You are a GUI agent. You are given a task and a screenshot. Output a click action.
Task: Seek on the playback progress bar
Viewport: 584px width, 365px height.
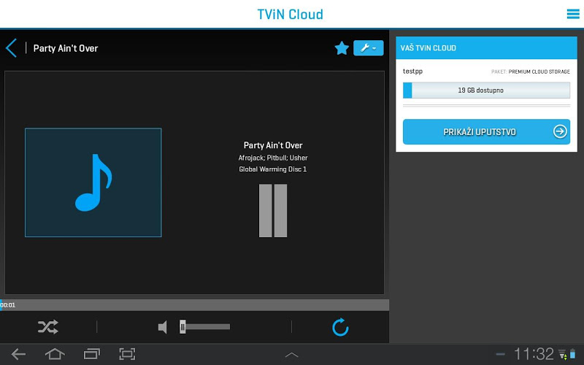(x=194, y=305)
